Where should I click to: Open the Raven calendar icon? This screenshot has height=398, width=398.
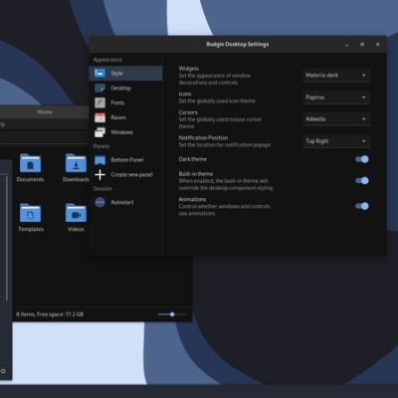coord(99,117)
